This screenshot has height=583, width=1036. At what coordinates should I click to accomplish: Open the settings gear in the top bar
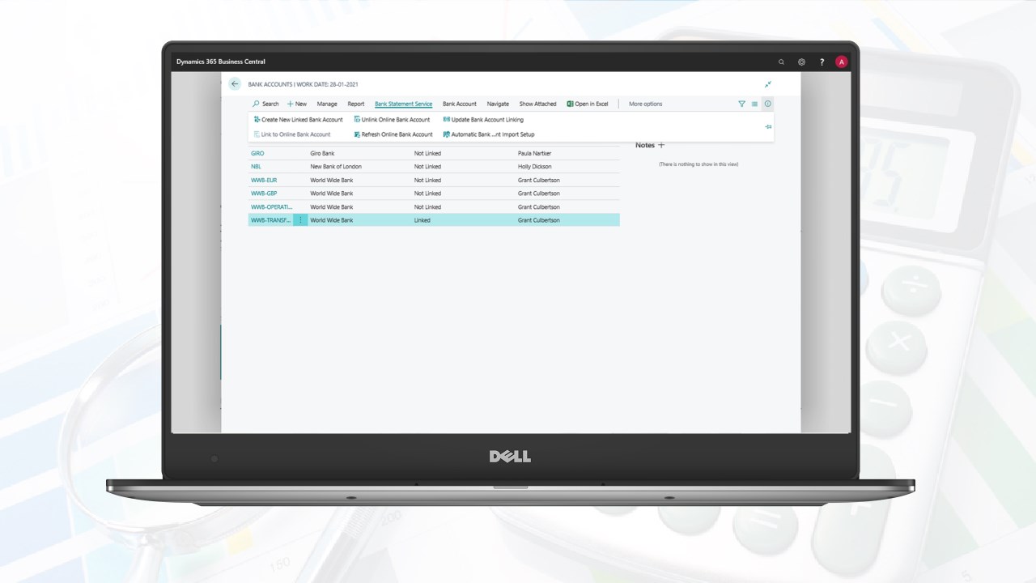(x=801, y=62)
